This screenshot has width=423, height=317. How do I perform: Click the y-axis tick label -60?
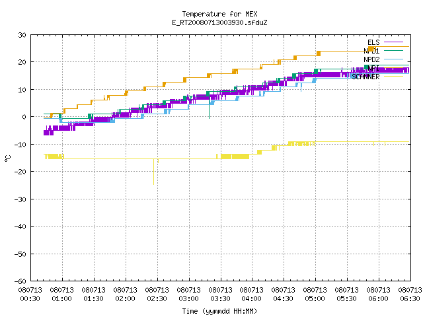pyautogui.click(x=20, y=281)
